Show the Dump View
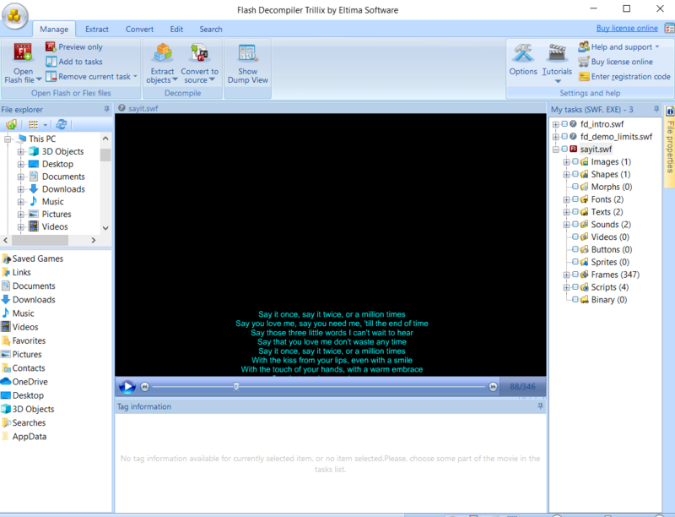Image resolution: width=675 pixels, height=517 pixels. coord(247,63)
